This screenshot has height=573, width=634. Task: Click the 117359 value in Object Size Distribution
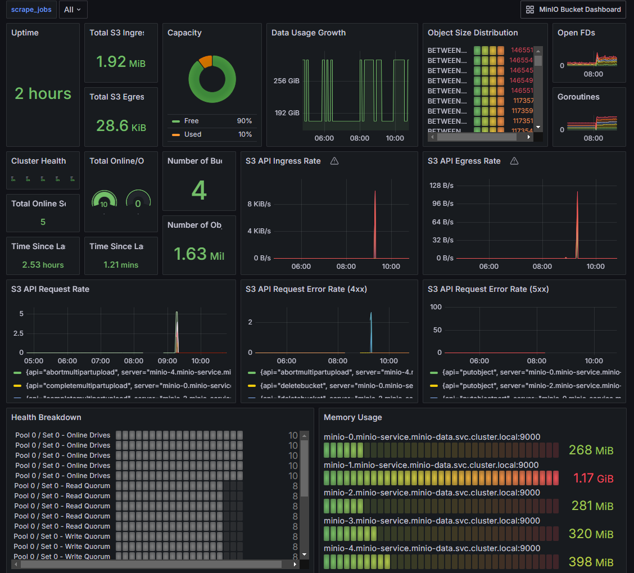(522, 111)
